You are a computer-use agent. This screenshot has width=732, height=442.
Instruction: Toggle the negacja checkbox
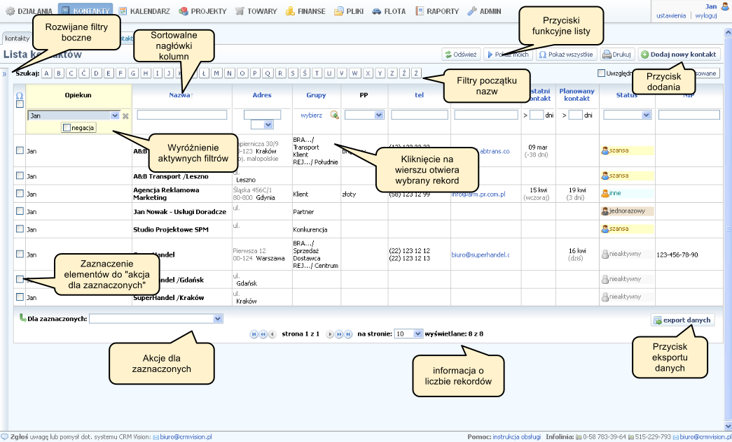coord(66,127)
